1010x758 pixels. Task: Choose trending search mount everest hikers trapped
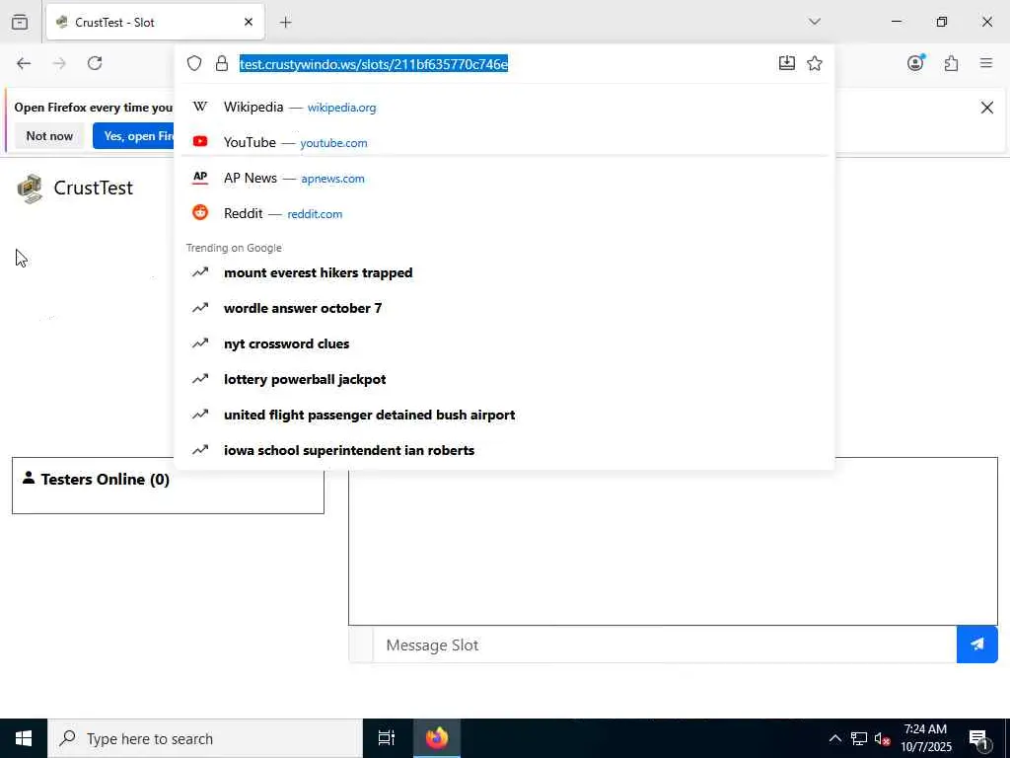pos(504,272)
